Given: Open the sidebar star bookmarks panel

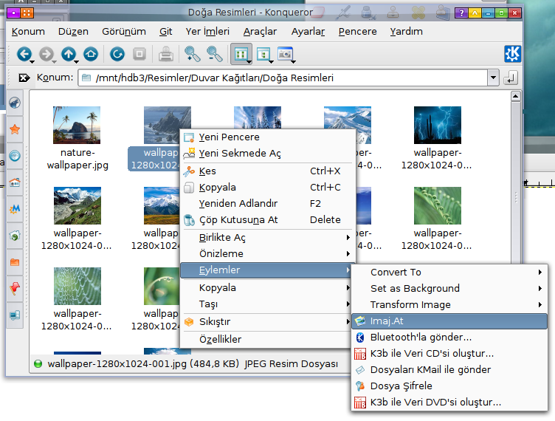Looking at the screenshot, I should coord(15,129).
